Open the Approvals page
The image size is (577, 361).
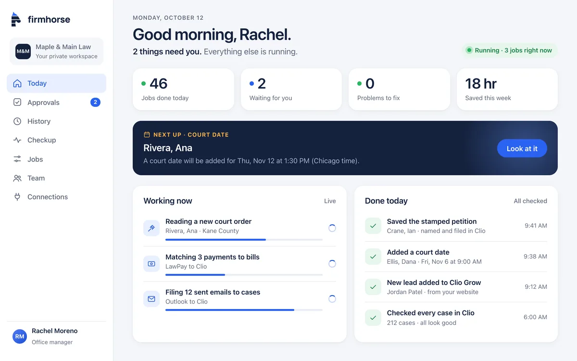point(56,102)
